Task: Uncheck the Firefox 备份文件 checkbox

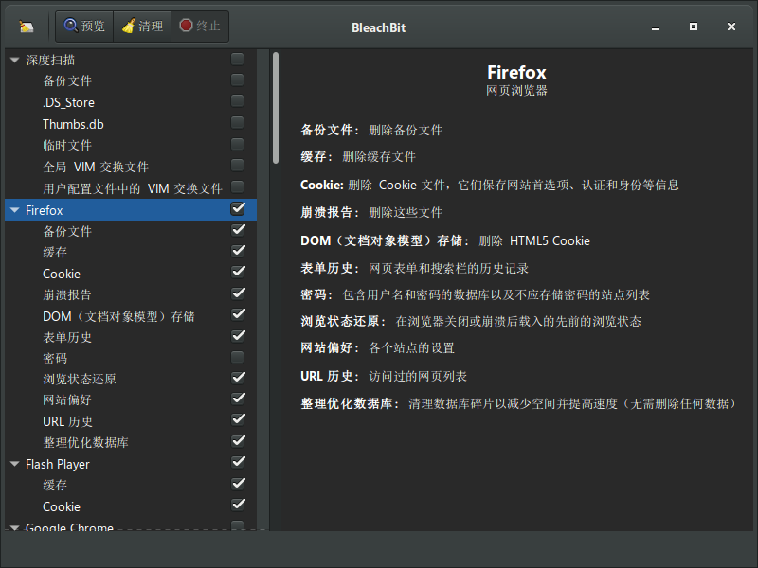Action: click(x=237, y=229)
